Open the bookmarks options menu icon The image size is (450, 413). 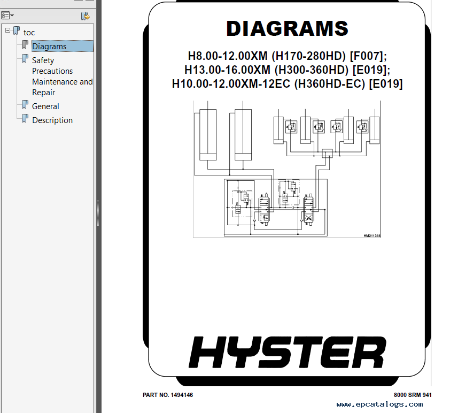7,16
